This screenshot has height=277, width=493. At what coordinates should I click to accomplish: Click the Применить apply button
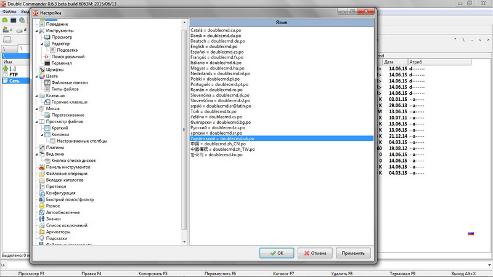353,253
